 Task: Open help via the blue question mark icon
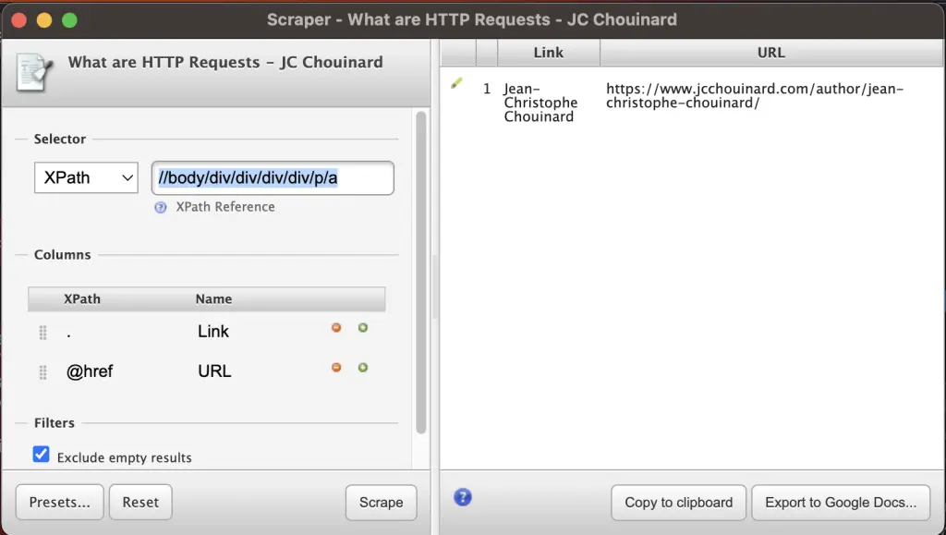coord(463,498)
